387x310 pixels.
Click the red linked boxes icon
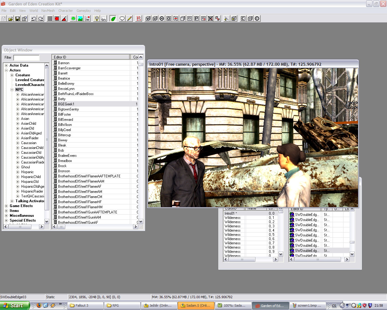(x=217, y=18)
